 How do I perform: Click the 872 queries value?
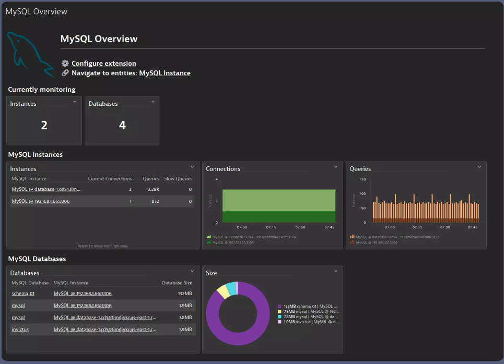click(x=155, y=201)
